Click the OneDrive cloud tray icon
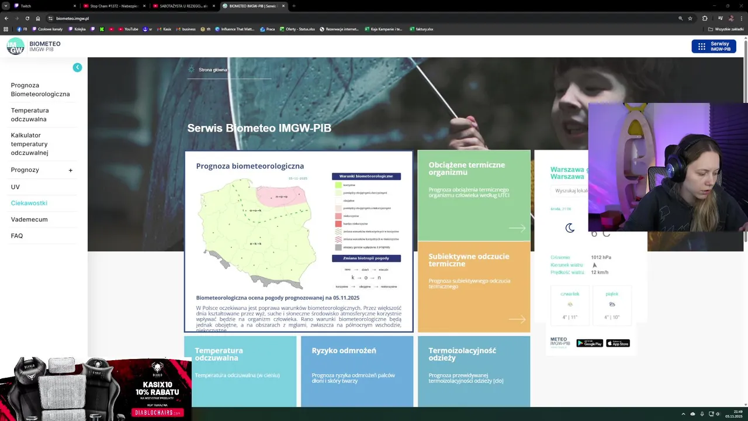 click(692, 414)
